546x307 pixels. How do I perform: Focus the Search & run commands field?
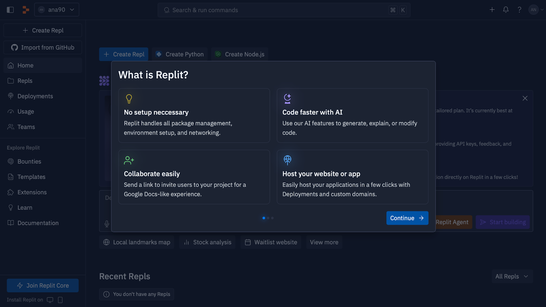(284, 10)
